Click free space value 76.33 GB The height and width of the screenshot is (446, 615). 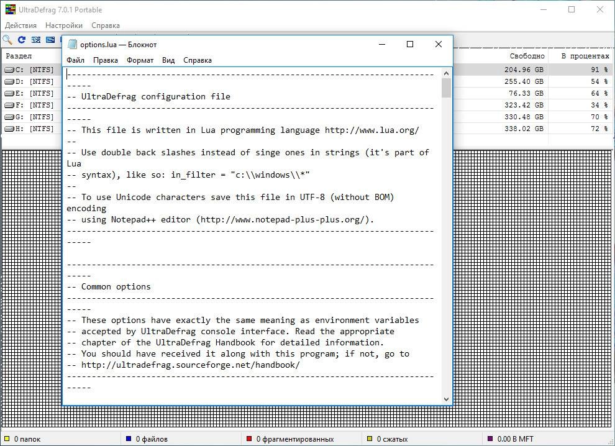pyautogui.click(x=526, y=93)
